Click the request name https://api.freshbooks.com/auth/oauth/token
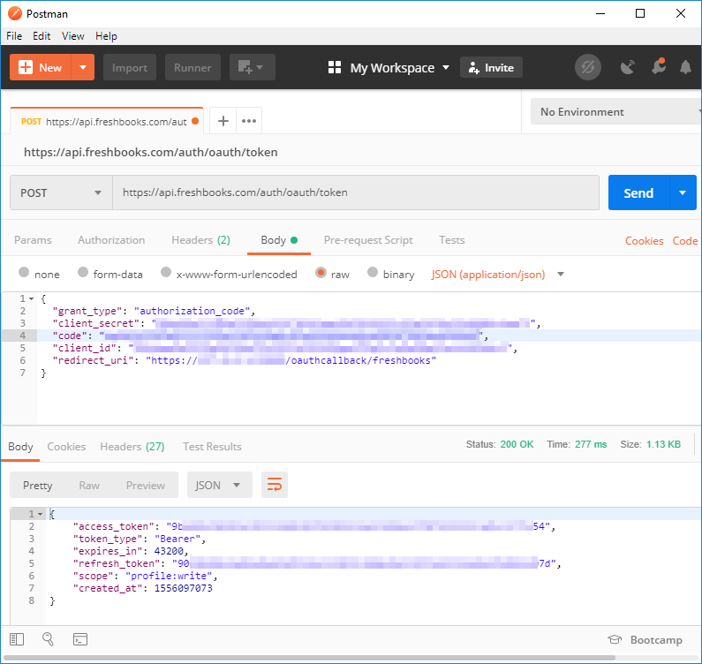This screenshot has width=702, height=664. coord(150,152)
